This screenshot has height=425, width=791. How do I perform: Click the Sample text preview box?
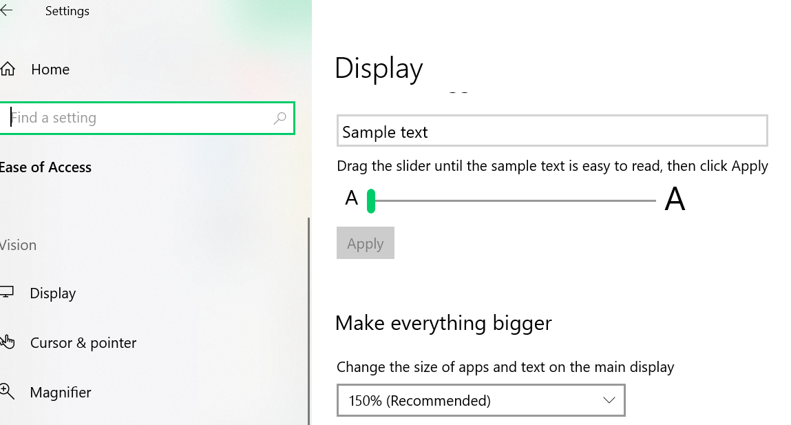click(x=552, y=132)
